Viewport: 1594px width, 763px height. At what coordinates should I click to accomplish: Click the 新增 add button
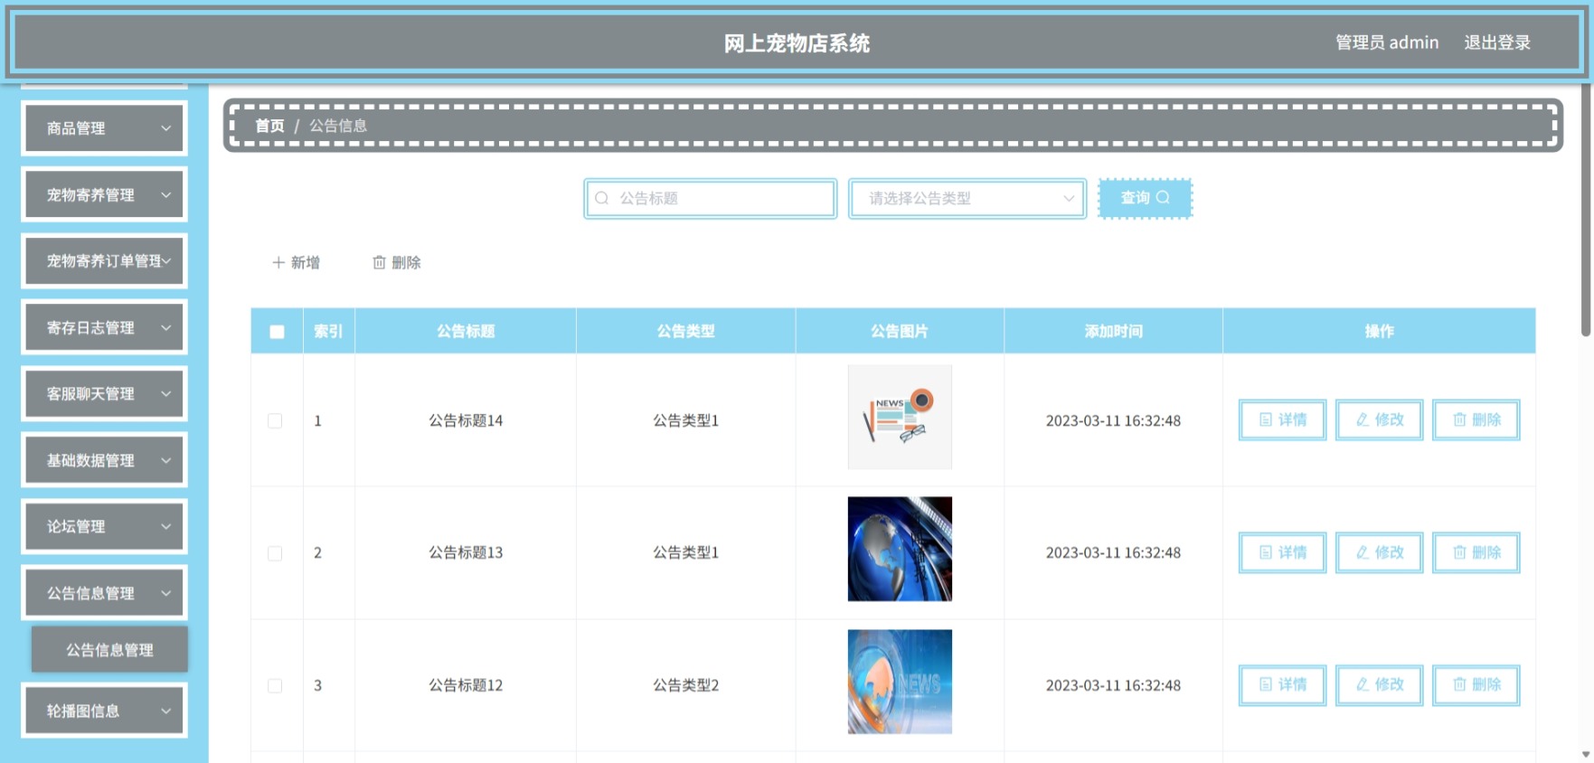click(x=297, y=262)
